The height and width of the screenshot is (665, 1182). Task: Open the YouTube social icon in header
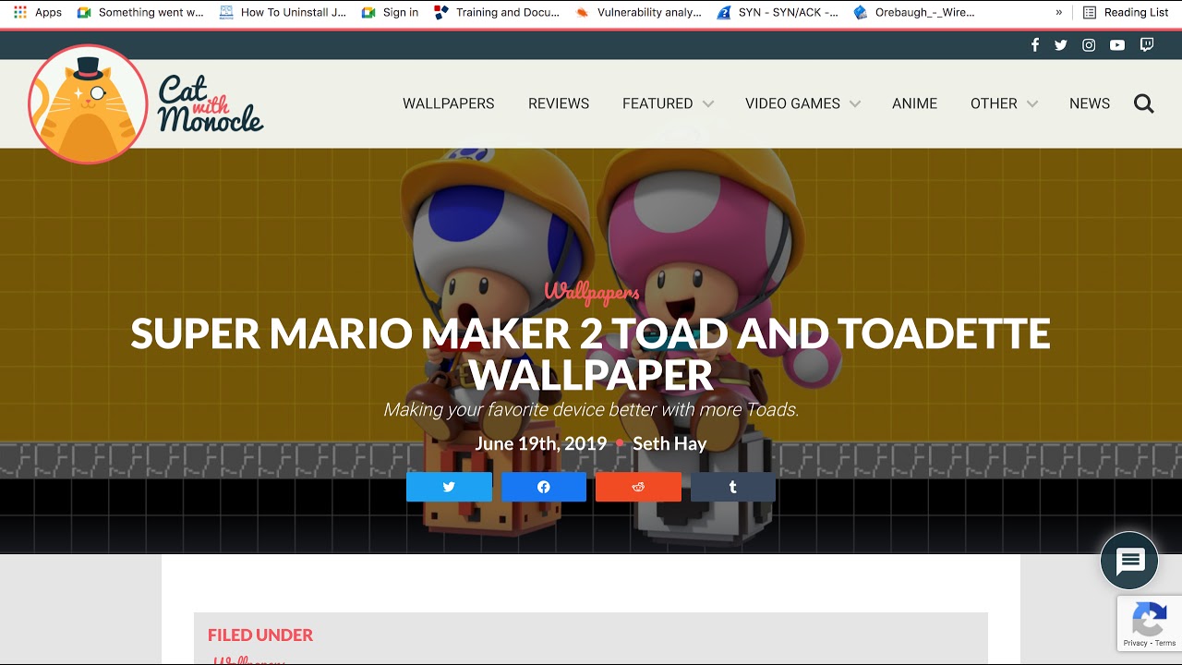pyautogui.click(x=1117, y=45)
